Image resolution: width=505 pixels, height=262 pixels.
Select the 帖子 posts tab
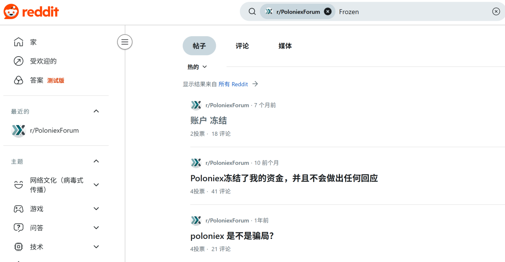[x=199, y=46]
